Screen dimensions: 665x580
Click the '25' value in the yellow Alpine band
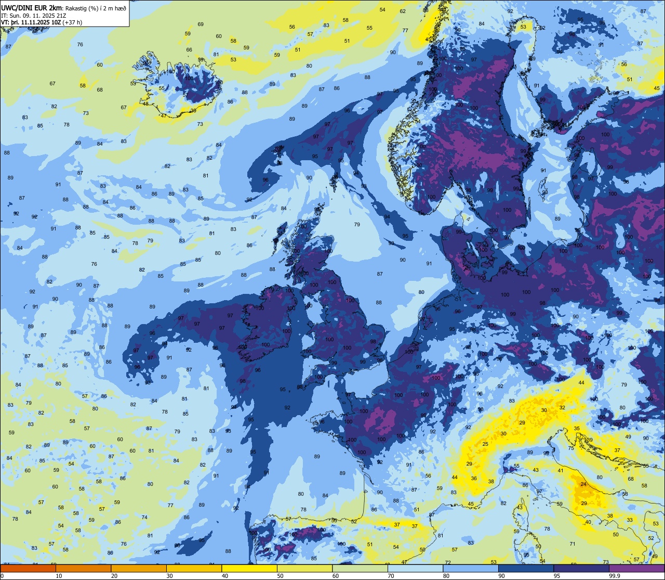pos(485,444)
